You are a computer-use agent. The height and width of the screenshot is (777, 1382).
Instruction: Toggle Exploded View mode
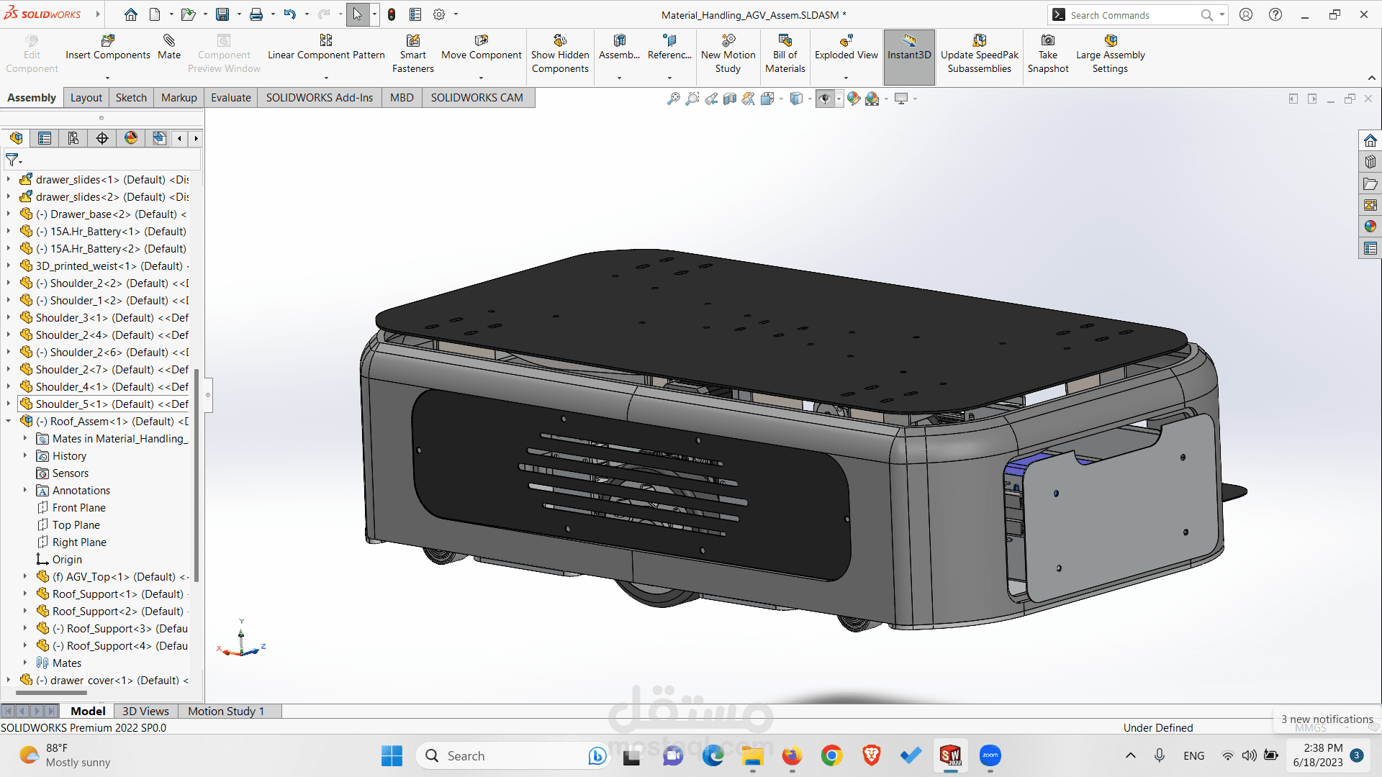point(846,47)
